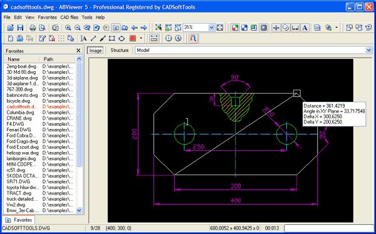Open the CAD files menu
The width and height of the screenshot is (376, 234).
(x=69, y=18)
